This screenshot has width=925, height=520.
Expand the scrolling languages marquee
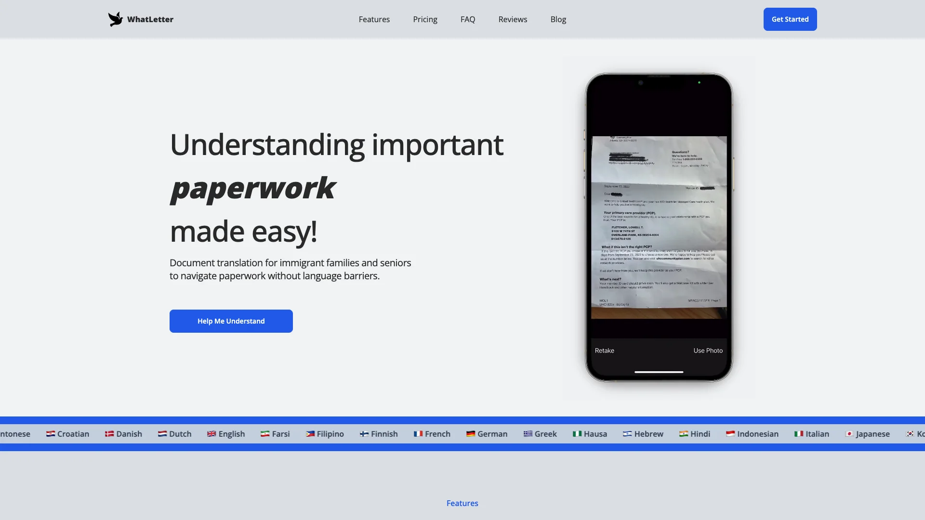pos(462,434)
